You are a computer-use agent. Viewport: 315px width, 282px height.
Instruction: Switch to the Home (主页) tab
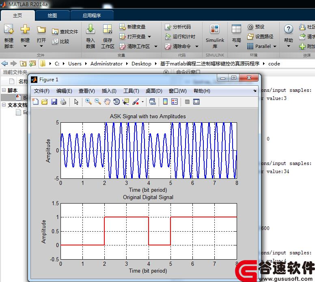(18, 15)
